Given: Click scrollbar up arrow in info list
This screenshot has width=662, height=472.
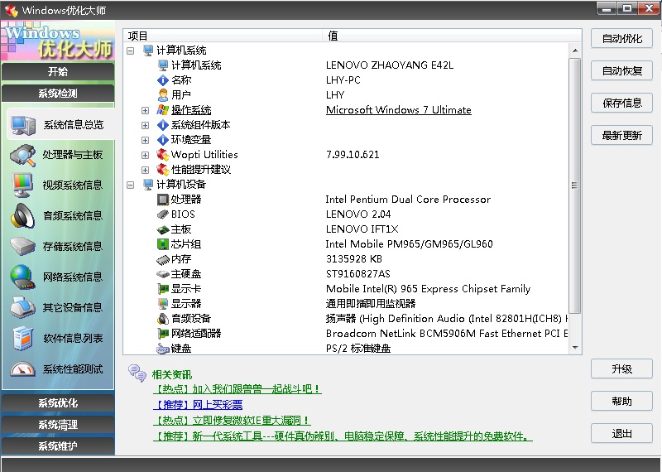Looking at the screenshot, I should (x=574, y=51).
